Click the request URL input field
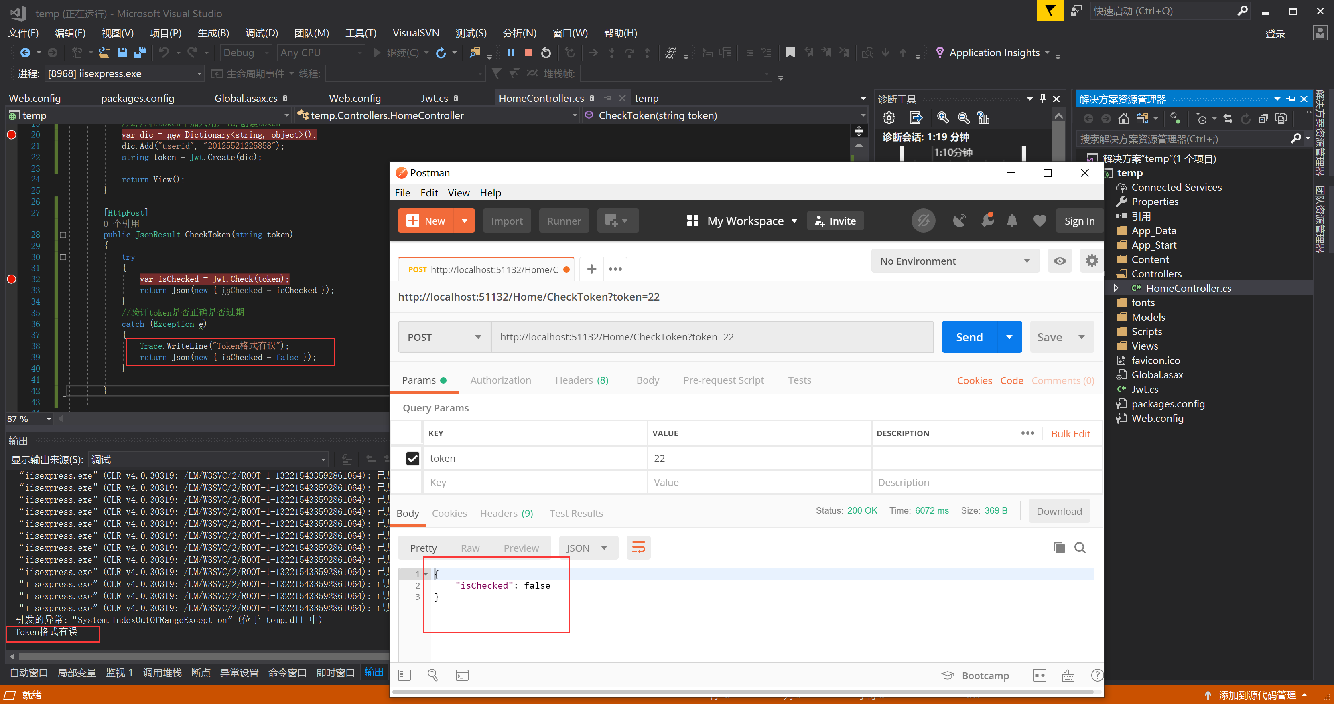 tap(712, 337)
